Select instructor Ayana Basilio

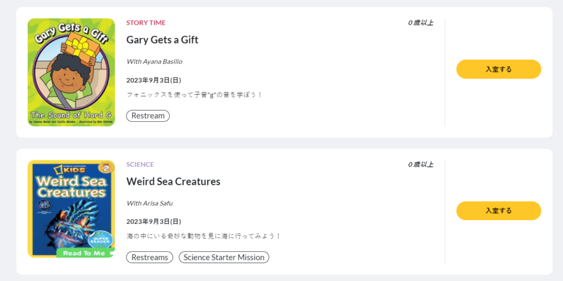(154, 61)
